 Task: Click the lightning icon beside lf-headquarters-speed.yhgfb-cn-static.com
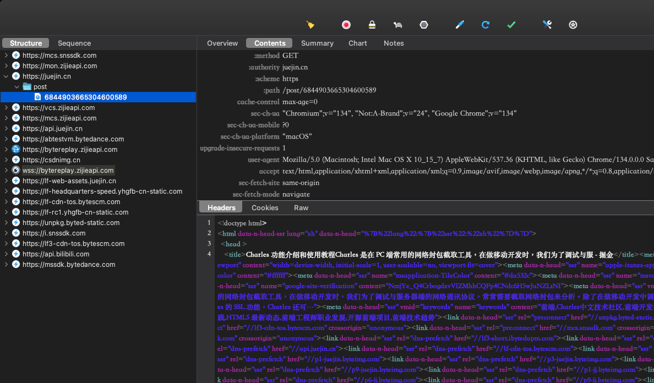point(16,191)
